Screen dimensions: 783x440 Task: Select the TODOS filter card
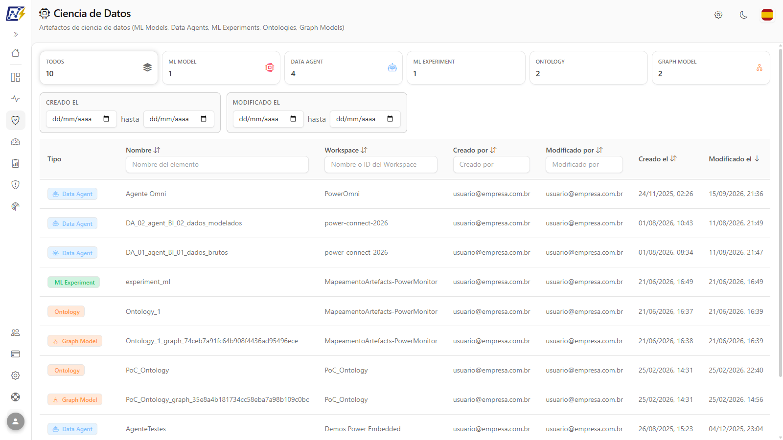click(x=99, y=68)
